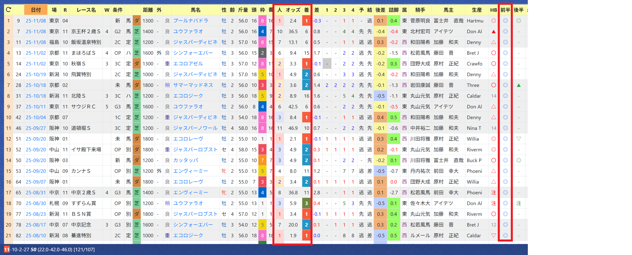Open the サマーマッドネス horse link
The width and height of the screenshot is (632, 255).
[193, 85]
